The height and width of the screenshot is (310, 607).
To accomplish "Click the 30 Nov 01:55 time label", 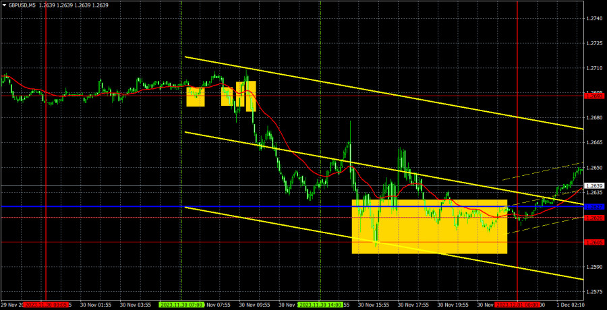I will (95, 305).
